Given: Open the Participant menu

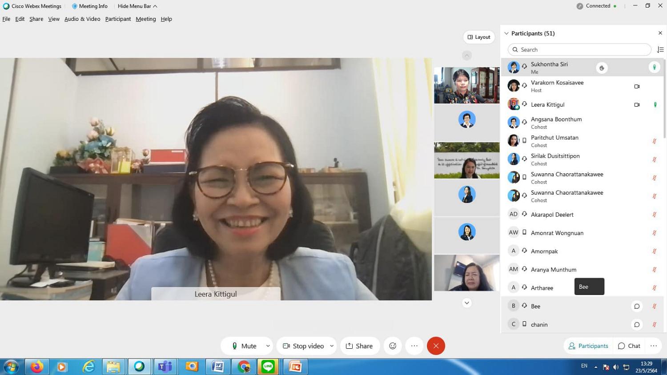Looking at the screenshot, I should coord(118,19).
